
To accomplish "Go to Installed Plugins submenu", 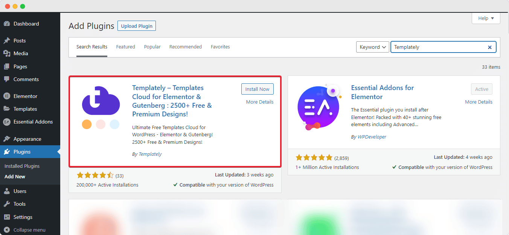I will 22,166.
